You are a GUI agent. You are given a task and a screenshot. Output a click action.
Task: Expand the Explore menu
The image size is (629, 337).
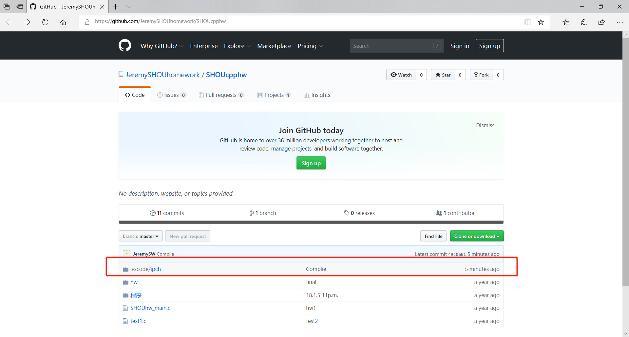(x=237, y=46)
